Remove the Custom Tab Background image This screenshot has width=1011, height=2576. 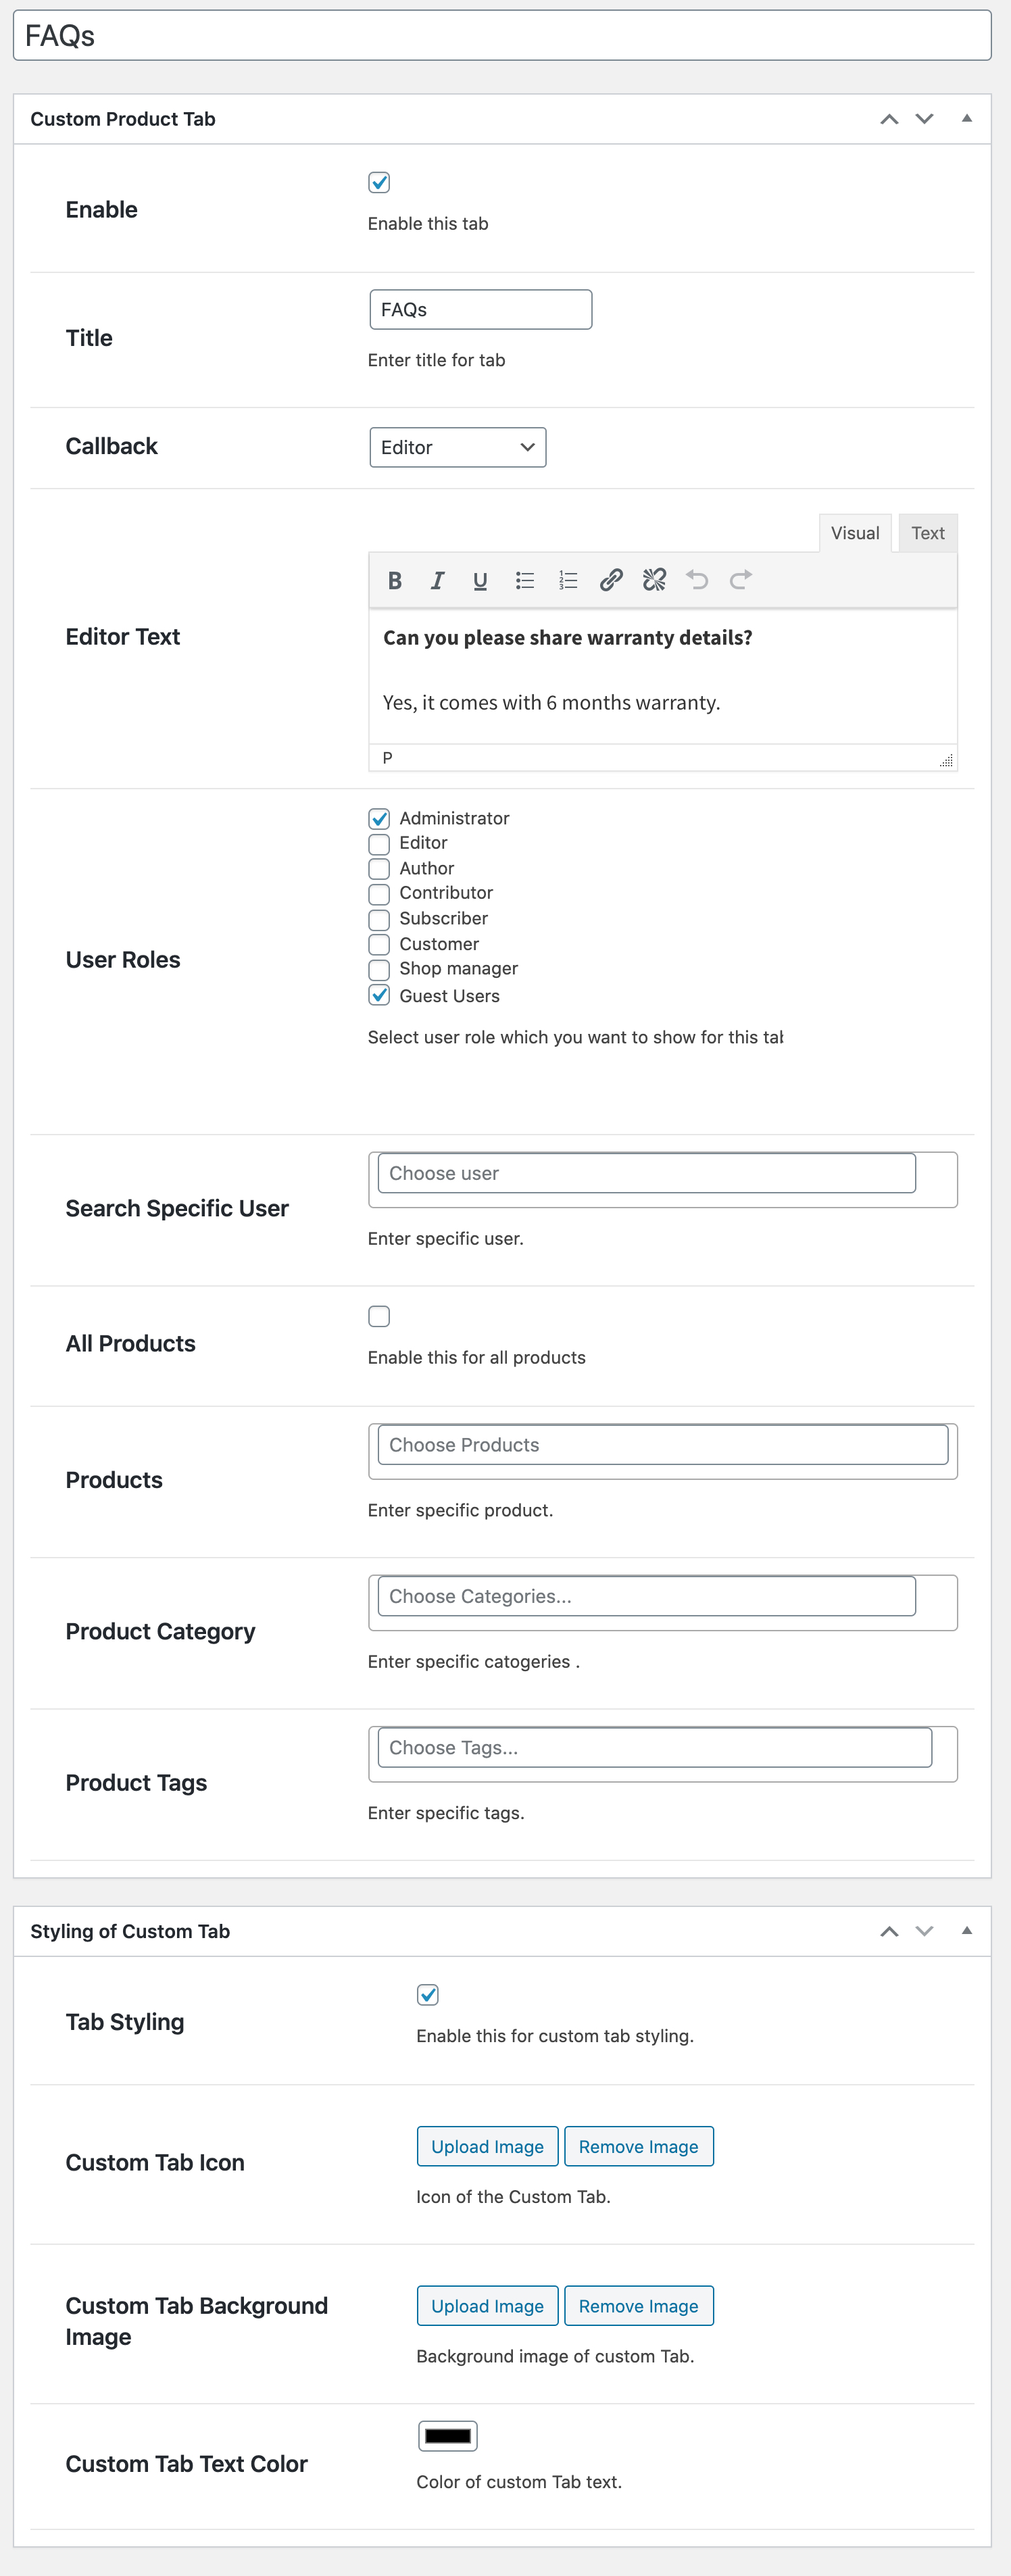[638, 2305]
